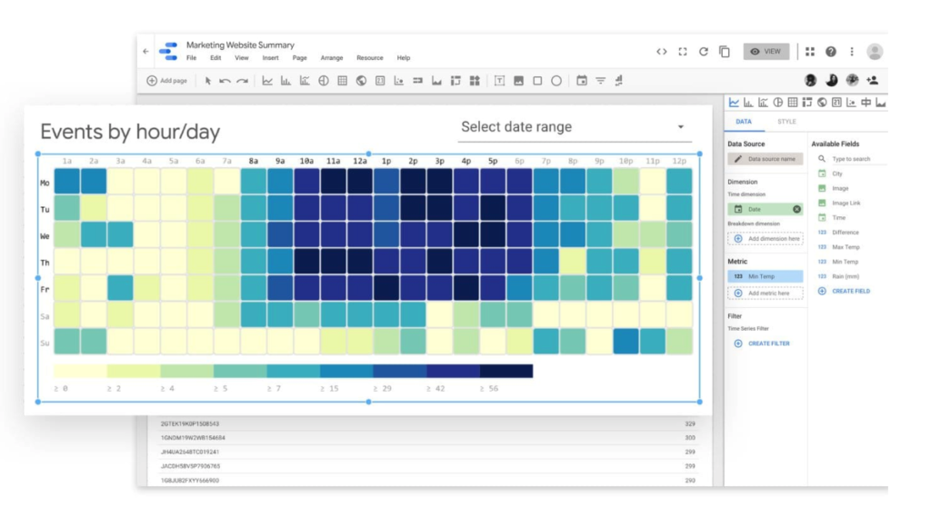The height and width of the screenshot is (507, 931).
Task: Add a date range control from the toolbar
Action: (582, 81)
